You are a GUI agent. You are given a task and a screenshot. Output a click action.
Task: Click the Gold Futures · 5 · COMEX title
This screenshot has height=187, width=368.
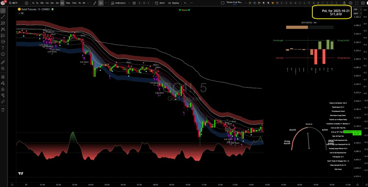(36, 9)
